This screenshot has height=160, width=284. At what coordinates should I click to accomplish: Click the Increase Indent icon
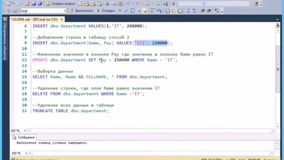tap(209, 11)
